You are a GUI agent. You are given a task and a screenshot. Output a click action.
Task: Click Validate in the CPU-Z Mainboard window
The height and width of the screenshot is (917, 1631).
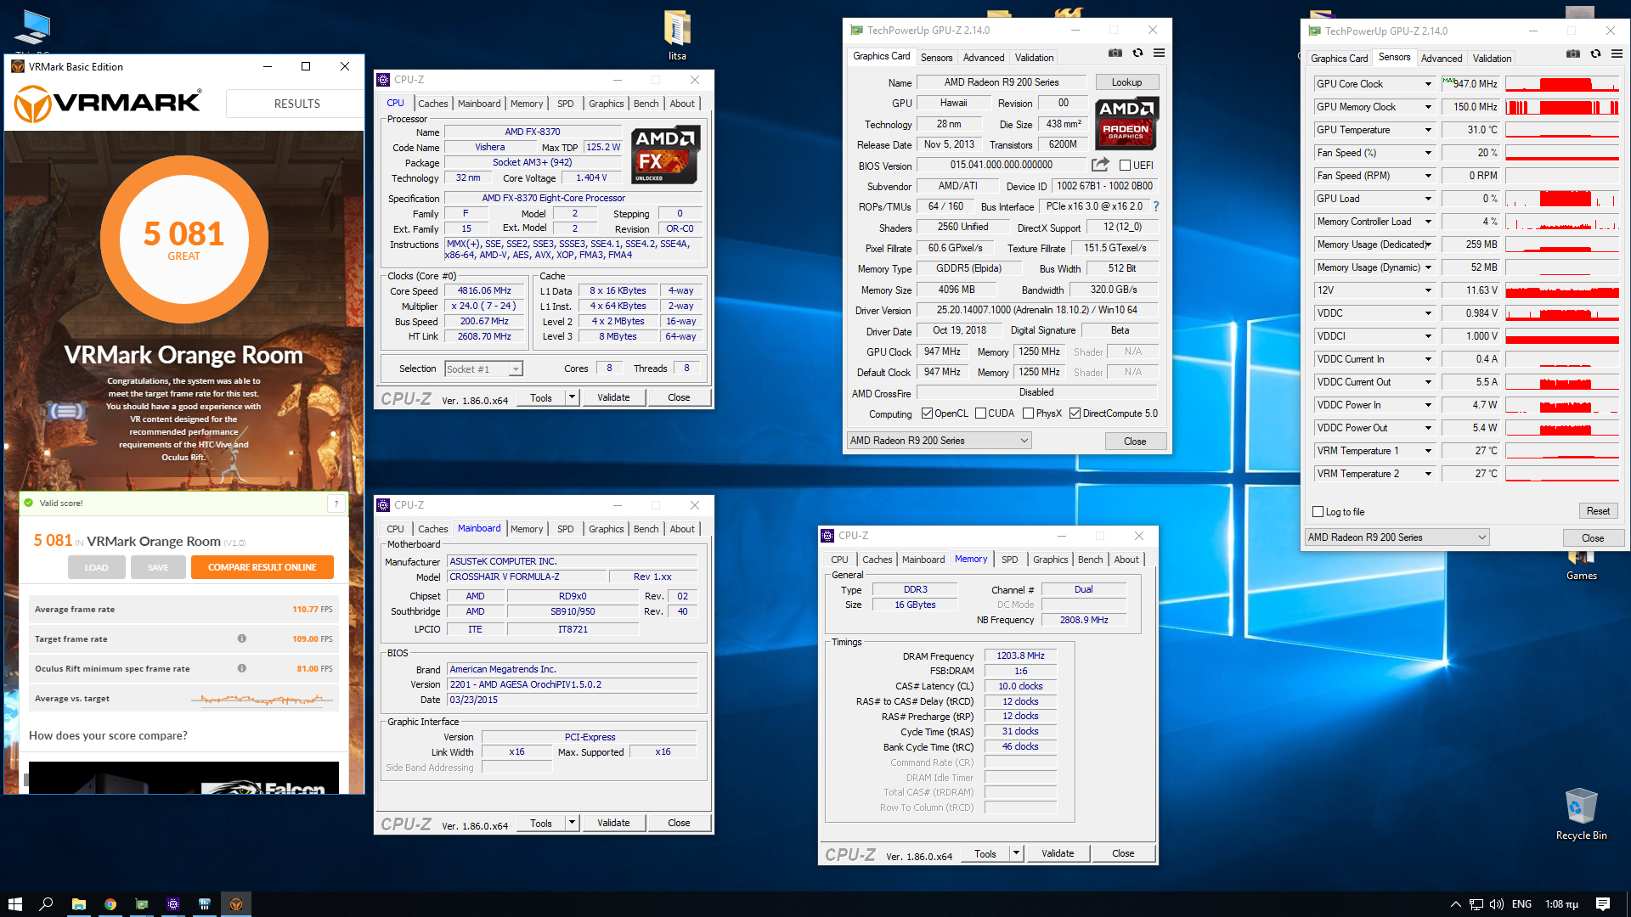[x=613, y=823]
